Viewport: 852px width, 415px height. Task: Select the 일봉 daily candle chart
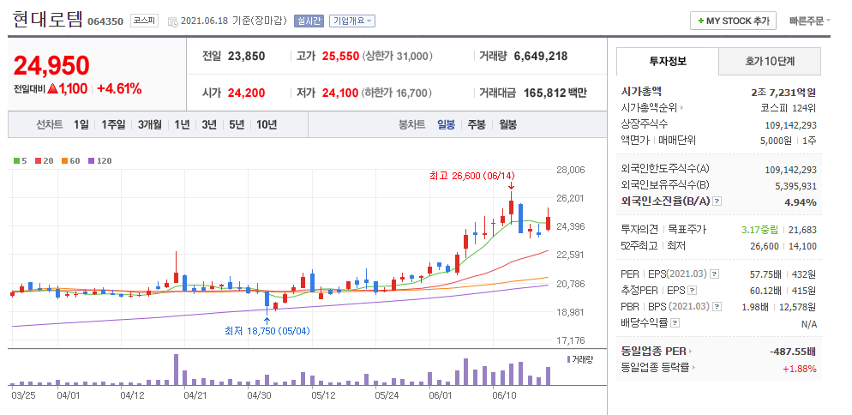[446, 124]
